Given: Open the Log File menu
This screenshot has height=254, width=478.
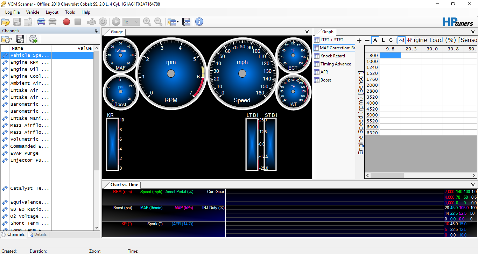Looking at the screenshot, I should (12, 12).
